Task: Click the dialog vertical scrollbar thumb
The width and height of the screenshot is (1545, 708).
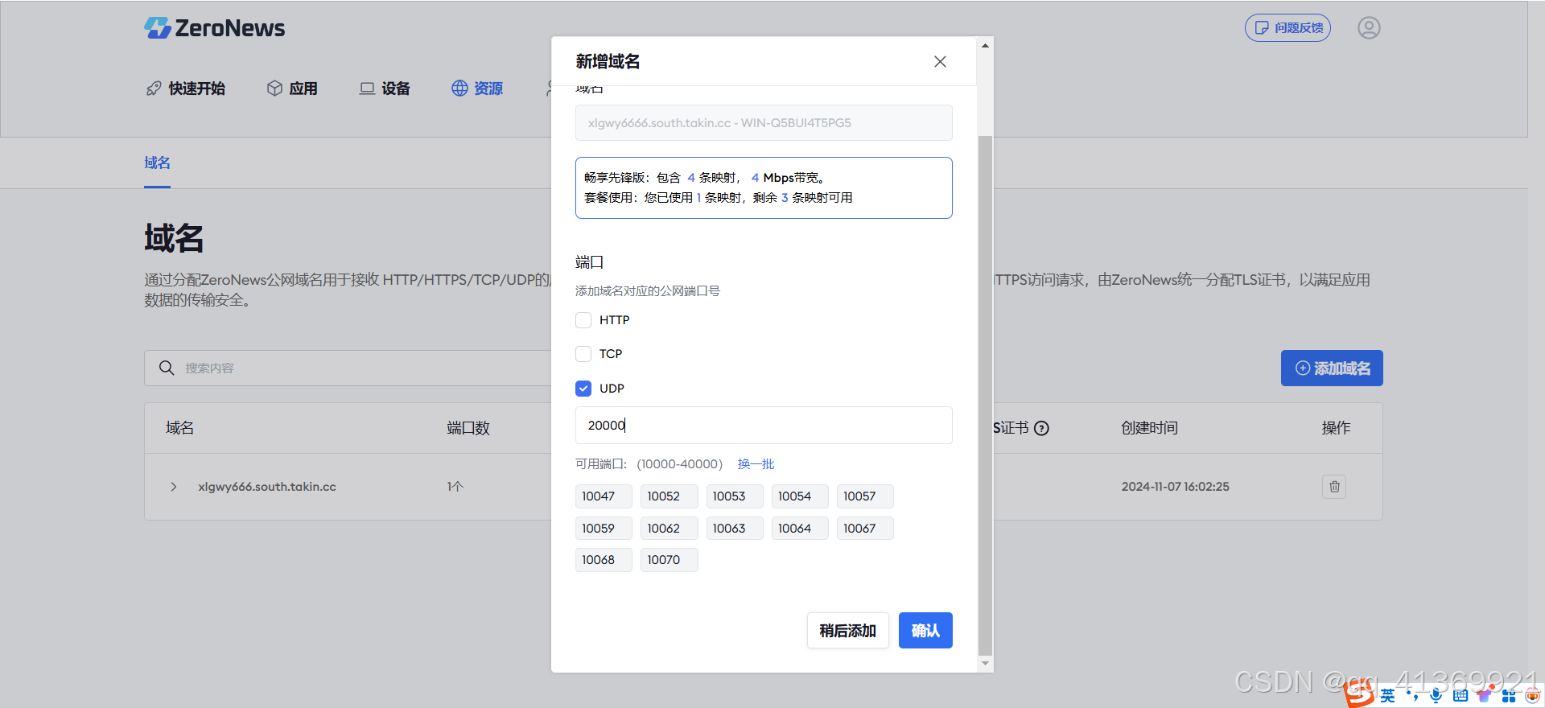Action: [985, 396]
